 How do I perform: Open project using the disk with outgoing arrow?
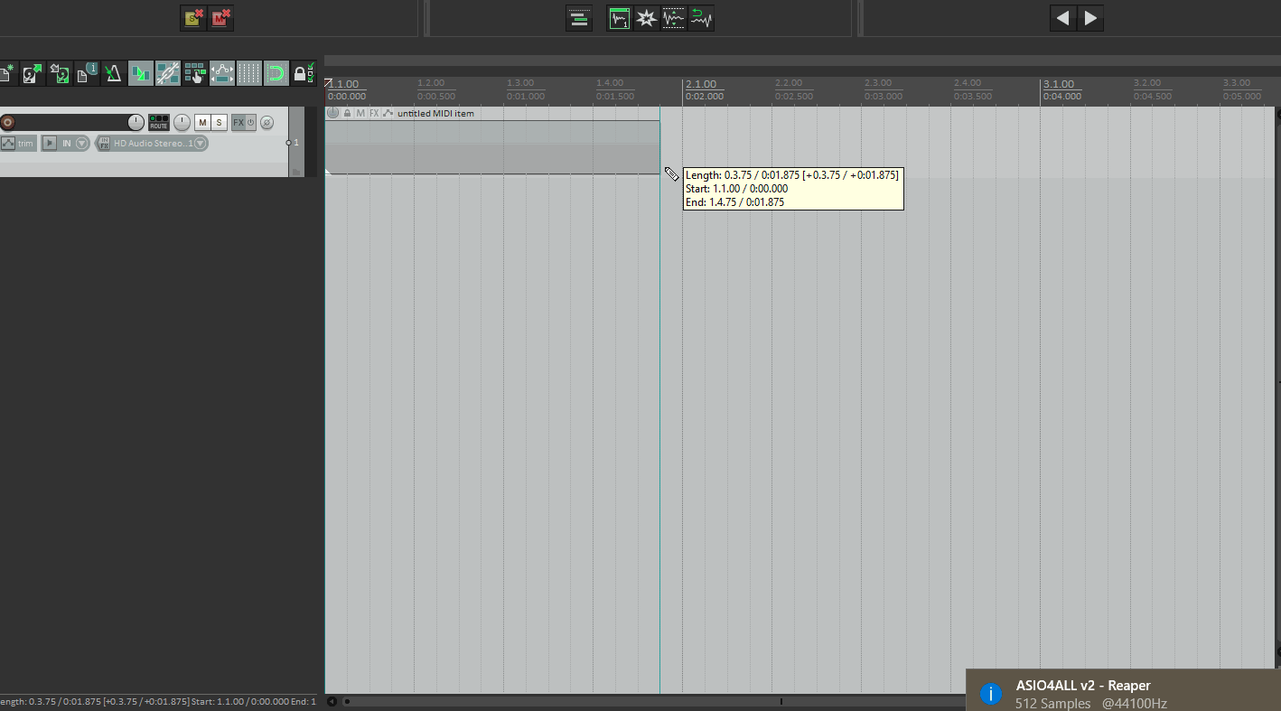click(x=33, y=73)
